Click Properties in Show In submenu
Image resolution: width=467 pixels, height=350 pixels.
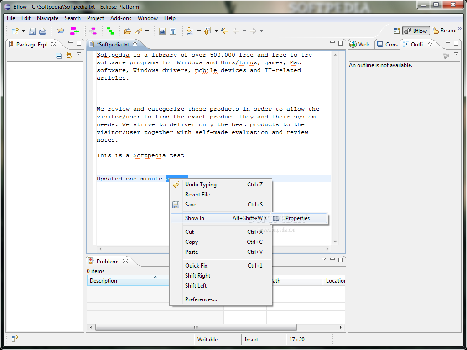point(299,218)
